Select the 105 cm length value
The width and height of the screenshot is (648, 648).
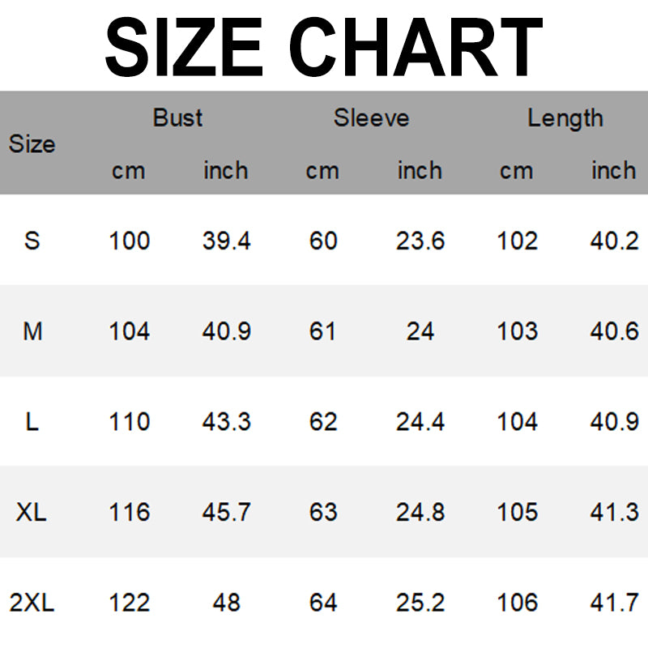517,512
